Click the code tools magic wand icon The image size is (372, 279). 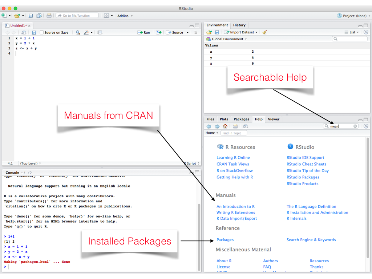click(x=86, y=32)
